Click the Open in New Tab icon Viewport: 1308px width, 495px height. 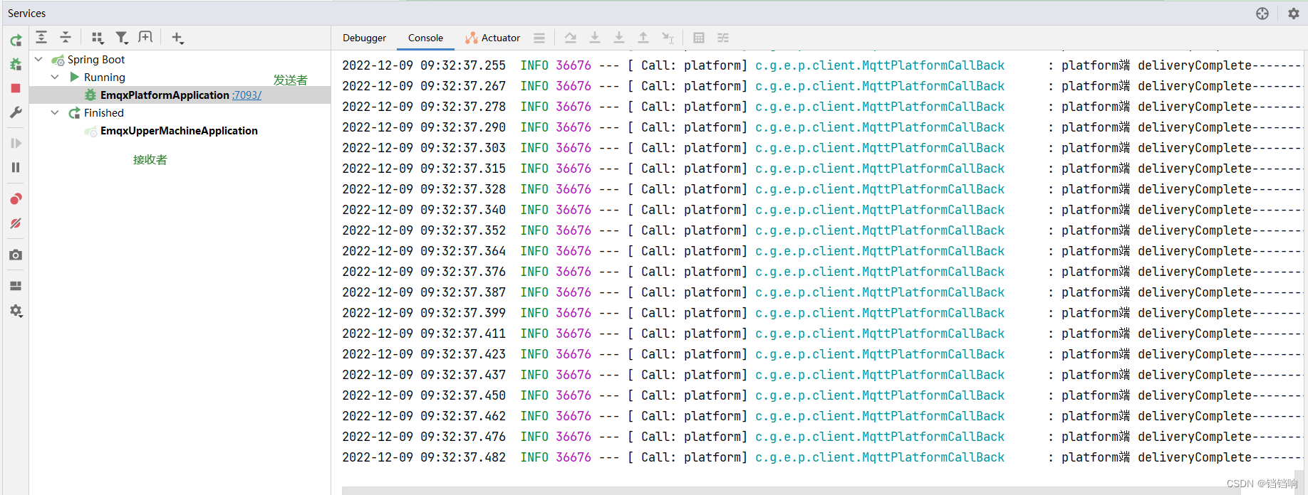point(145,37)
